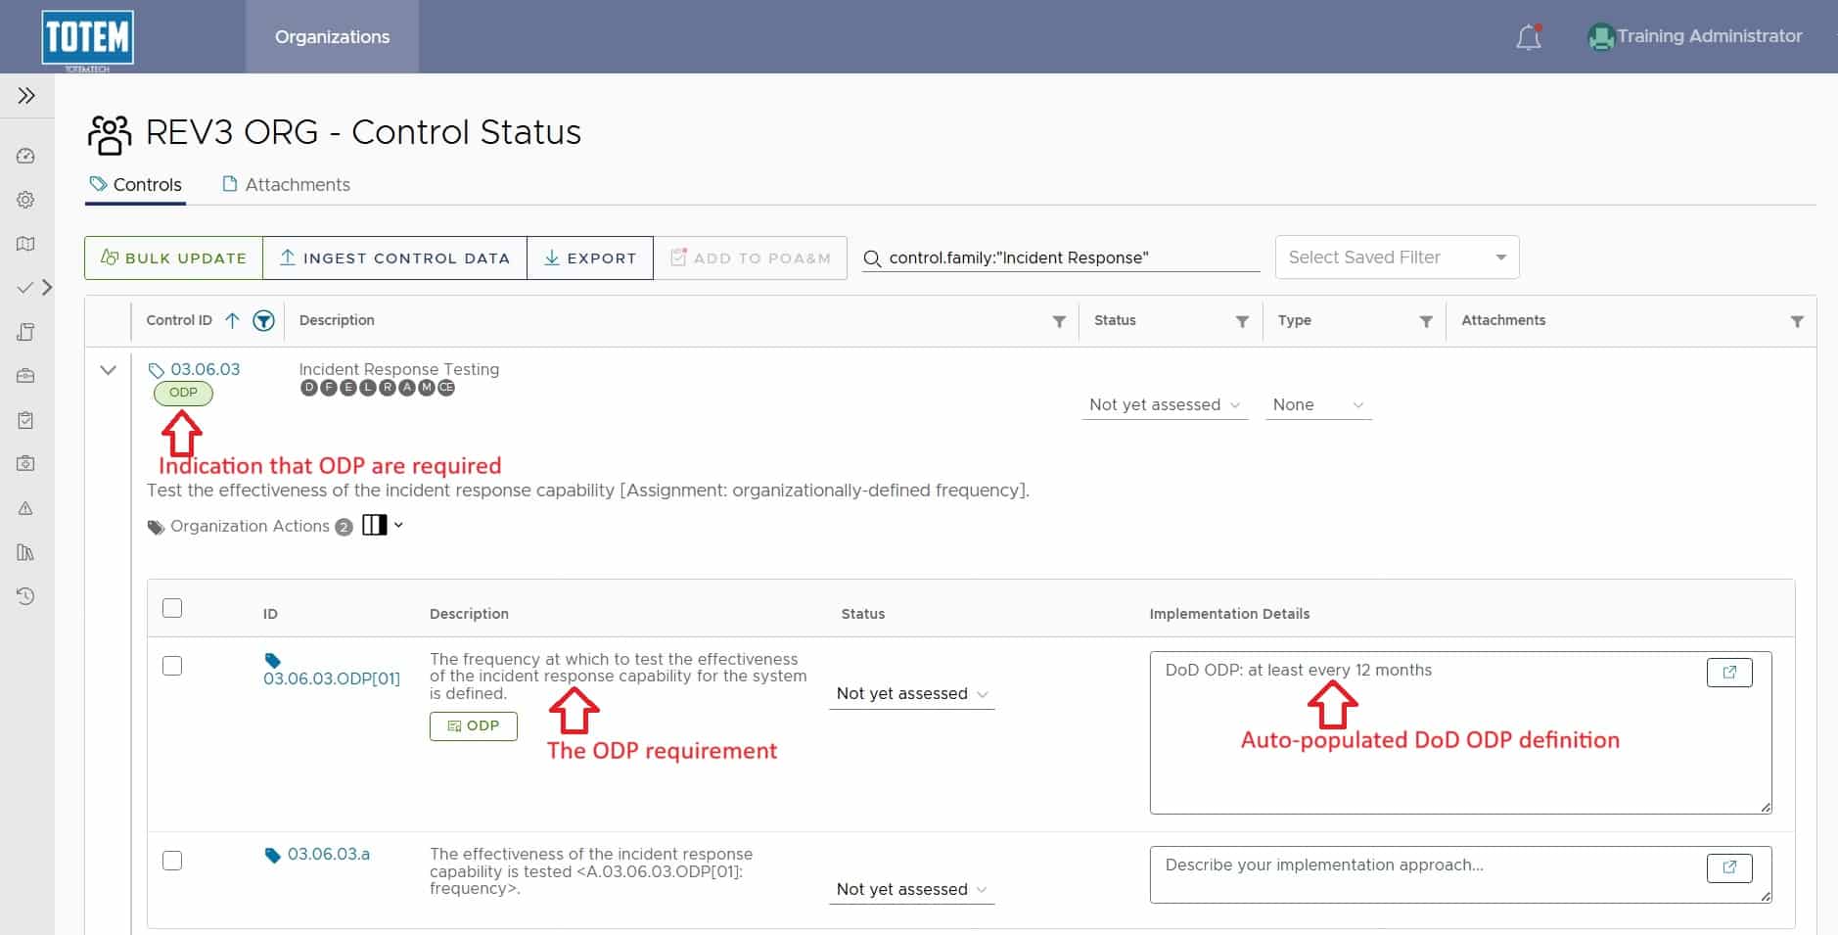This screenshot has height=935, width=1838.
Task: Open pop-out editor for DoD ODP details
Action: coord(1728,673)
